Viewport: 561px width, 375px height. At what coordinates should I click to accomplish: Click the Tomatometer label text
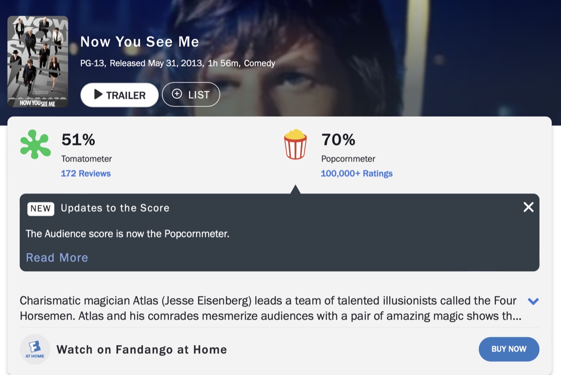(86, 159)
